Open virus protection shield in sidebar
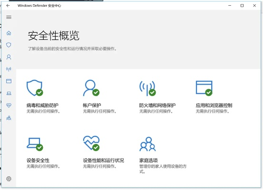 point(9,45)
